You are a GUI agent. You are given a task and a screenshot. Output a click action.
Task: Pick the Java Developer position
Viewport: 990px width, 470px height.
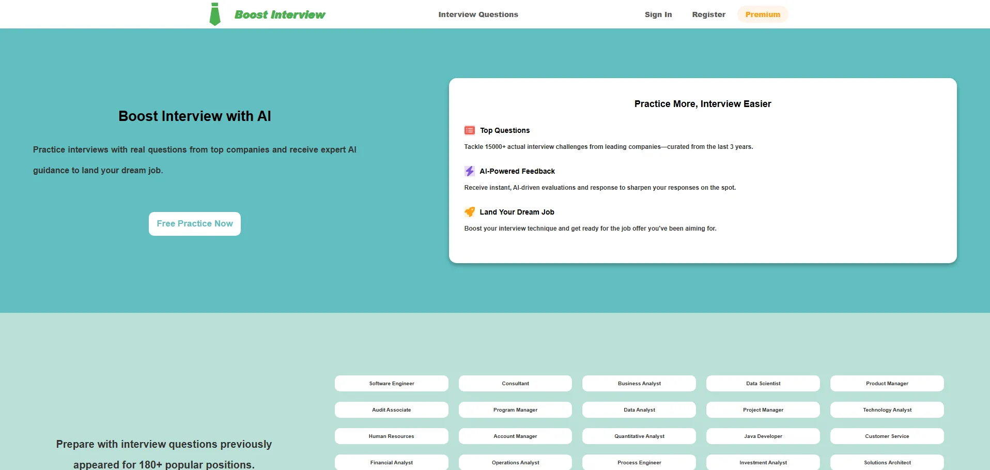click(x=763, y=436)
